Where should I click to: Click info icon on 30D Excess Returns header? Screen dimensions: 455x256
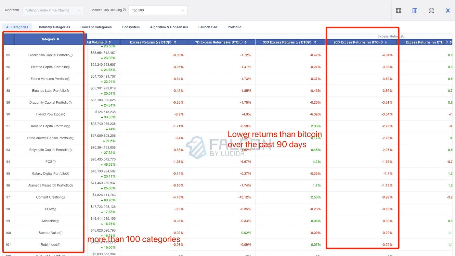click(x=311, y=42)
